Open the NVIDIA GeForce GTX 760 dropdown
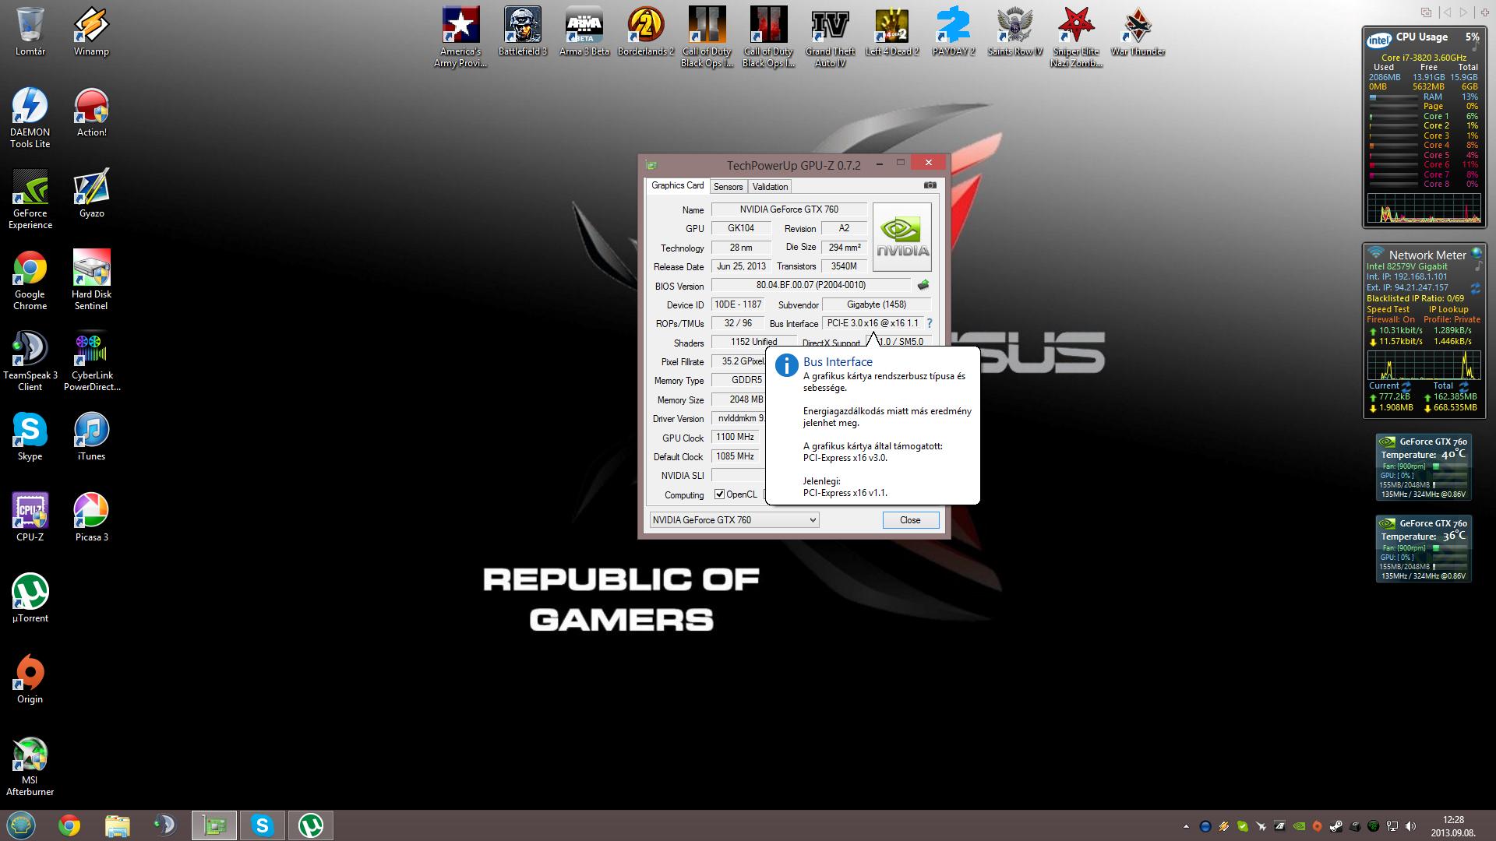This screenshot has width=1496, height=841. pyautogui.click(x=734, y=520)
